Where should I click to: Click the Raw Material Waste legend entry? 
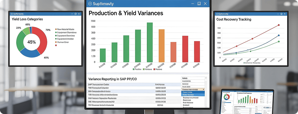click(x=65, y=29)
